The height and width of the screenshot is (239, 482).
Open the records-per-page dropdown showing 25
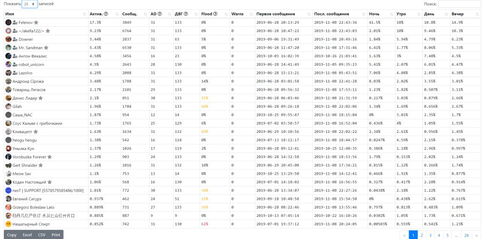point(30,4)
